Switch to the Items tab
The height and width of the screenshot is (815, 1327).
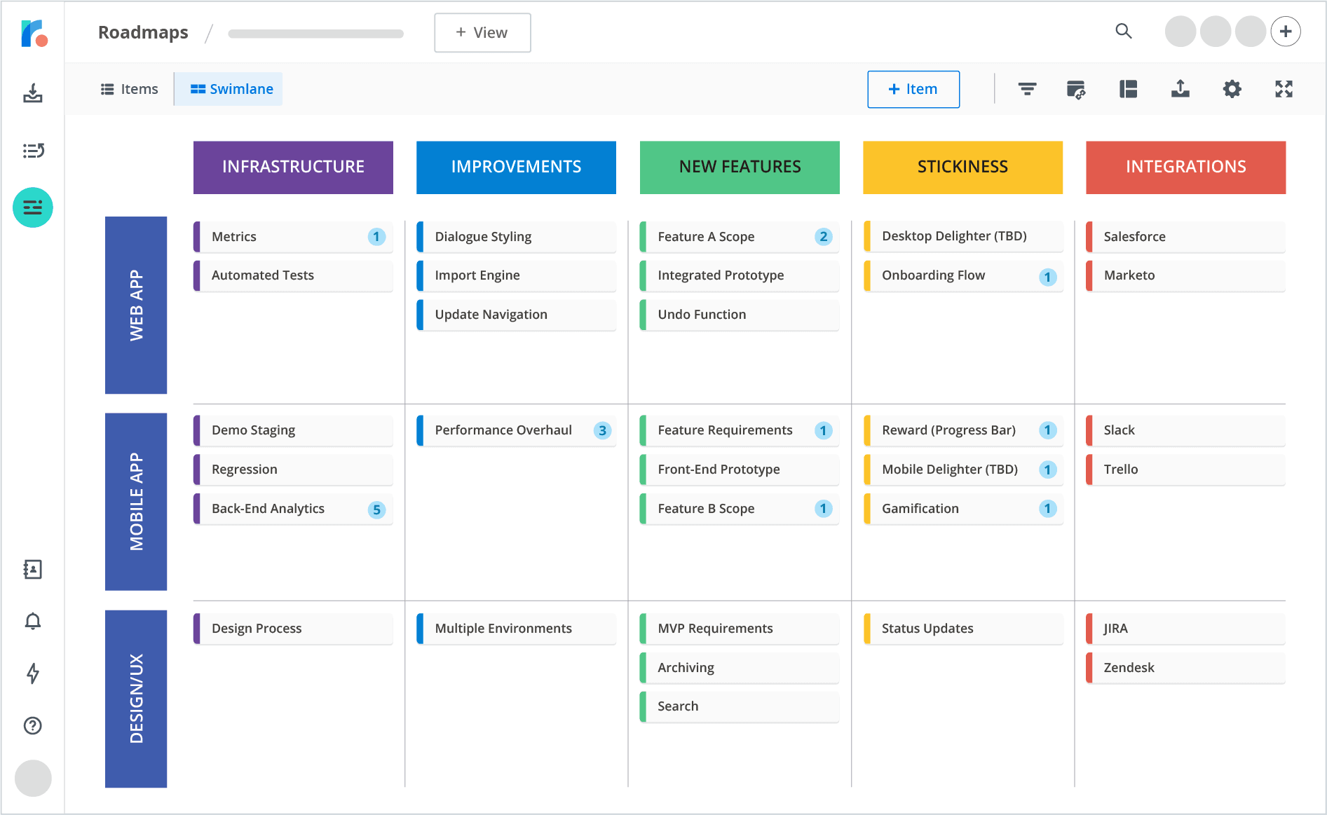pos(129,89)
